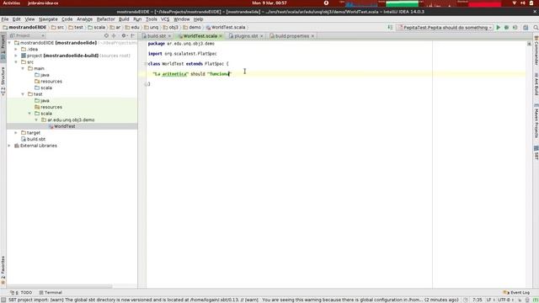
Task: Open the Project panel settings gear
Action: pyautogui.click(x=124, y=35)
